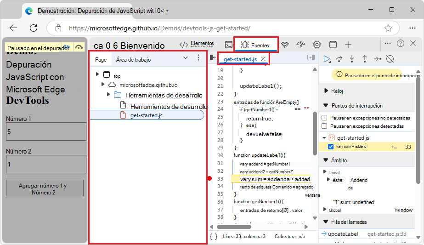424x245 pixels.
Task: Close the get-started.js editor tab
Action: tap(263, 59)
